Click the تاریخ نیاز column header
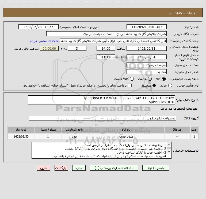 [x=21, y=130]
